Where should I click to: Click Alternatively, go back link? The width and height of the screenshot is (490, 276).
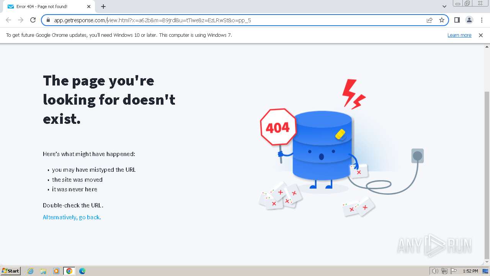[x=72, y=217]
